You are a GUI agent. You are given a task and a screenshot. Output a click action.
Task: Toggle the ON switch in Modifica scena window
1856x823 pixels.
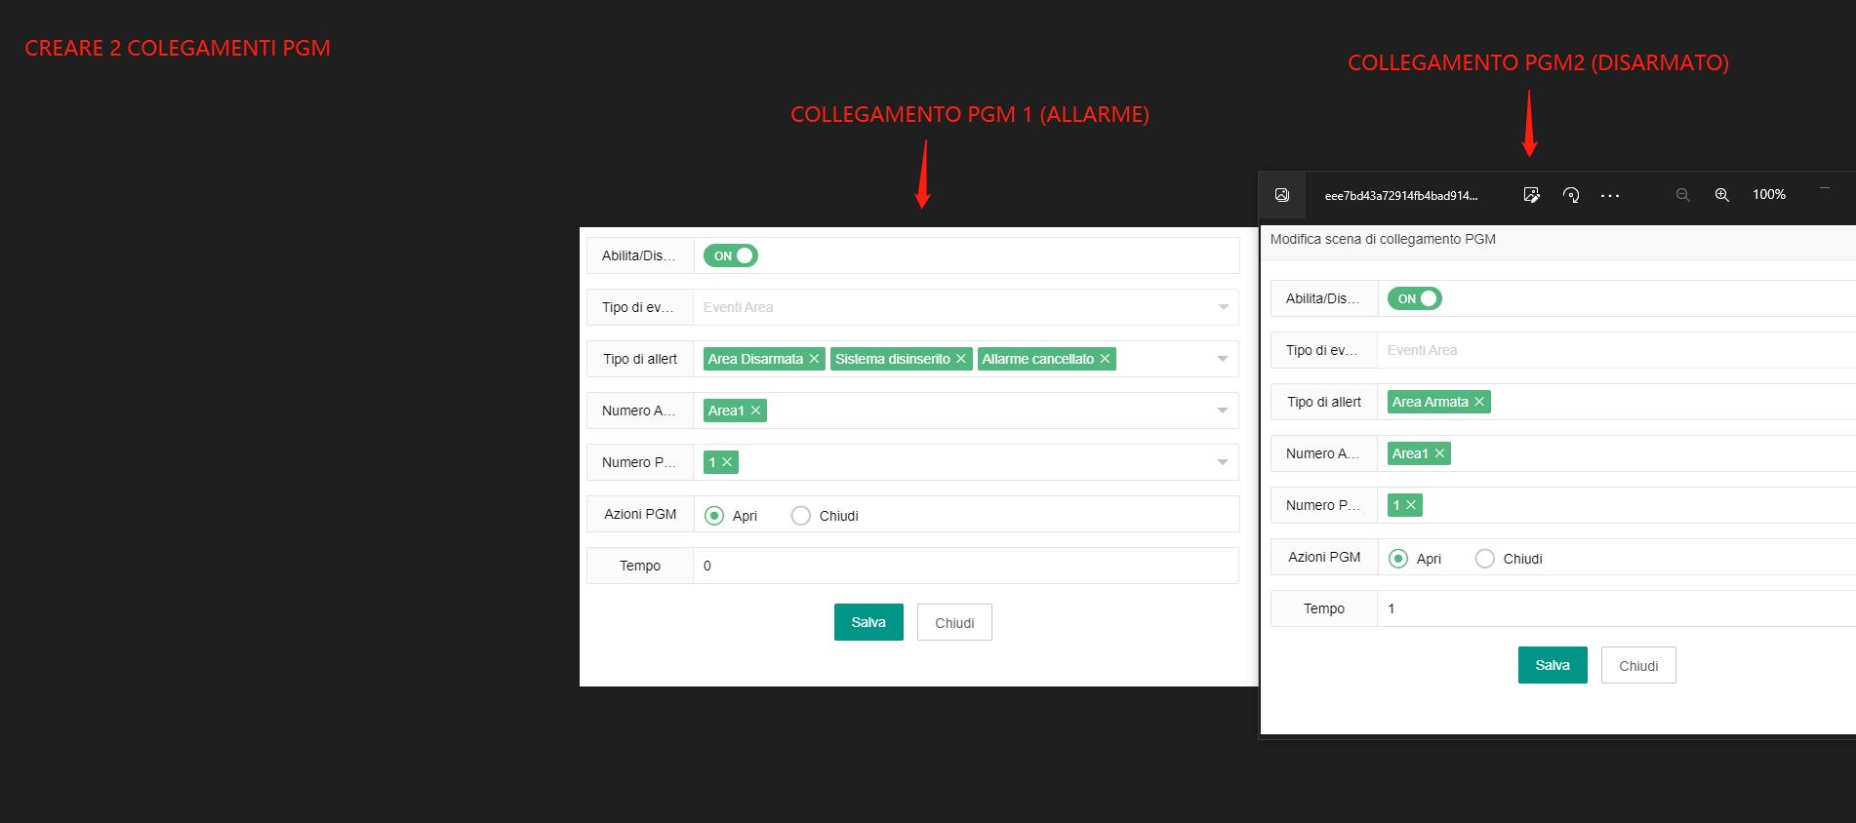(x=1415, y=298)
